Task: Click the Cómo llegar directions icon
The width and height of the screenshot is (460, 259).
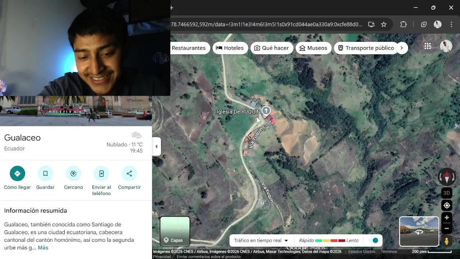Action: tap(17, 174)
